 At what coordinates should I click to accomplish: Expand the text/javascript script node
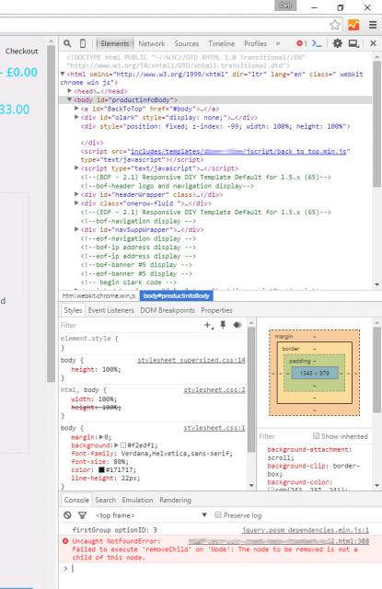[76, 167]
